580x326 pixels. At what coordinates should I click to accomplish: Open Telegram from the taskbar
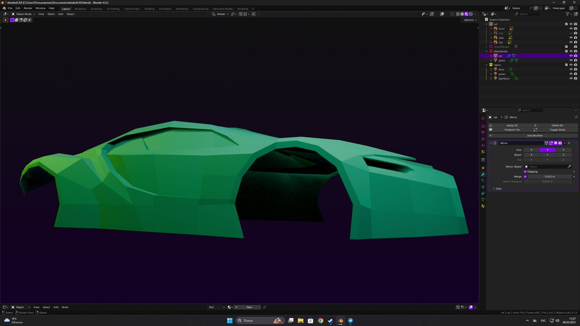pyautogui.click(x=350, y=320)
